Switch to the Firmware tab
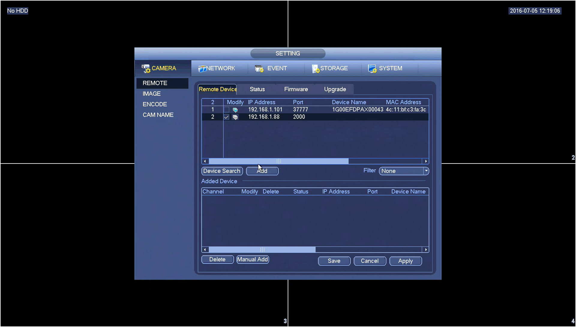576x327 pixels. point(296,89)
